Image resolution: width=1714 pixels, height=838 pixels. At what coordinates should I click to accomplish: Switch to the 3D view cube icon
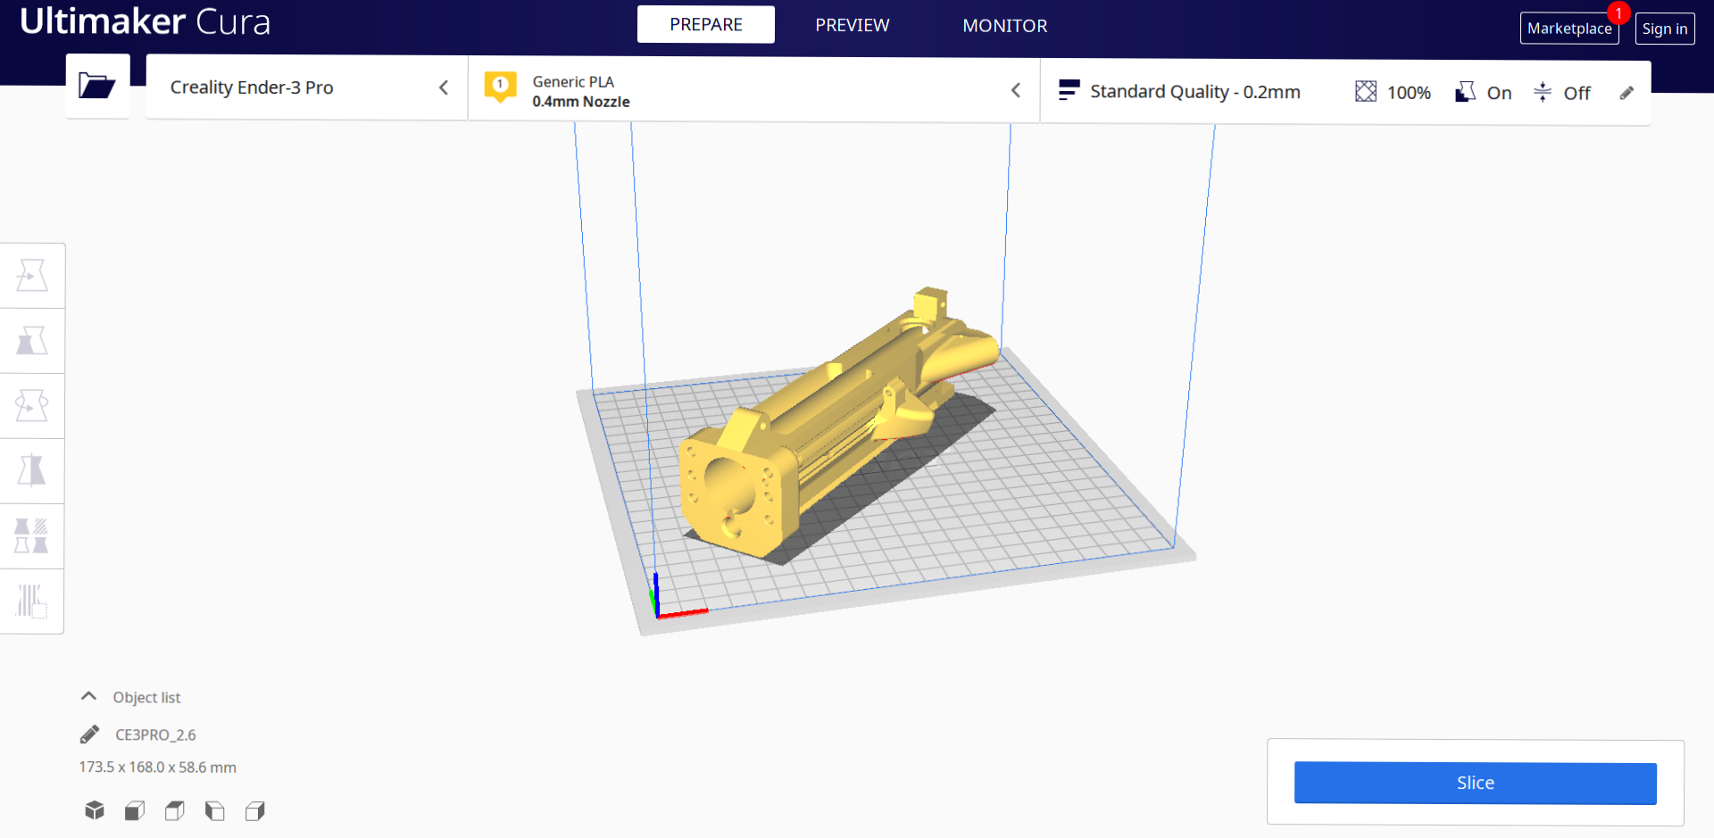95,810
